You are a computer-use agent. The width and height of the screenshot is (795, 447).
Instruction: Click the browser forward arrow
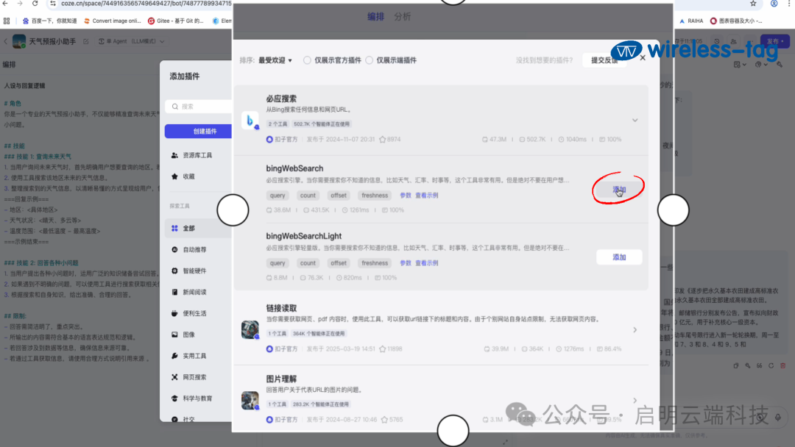[x=20, y=4]
